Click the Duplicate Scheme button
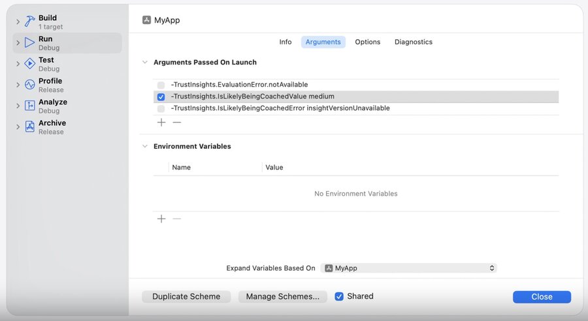588x321 pixels. 186,297
